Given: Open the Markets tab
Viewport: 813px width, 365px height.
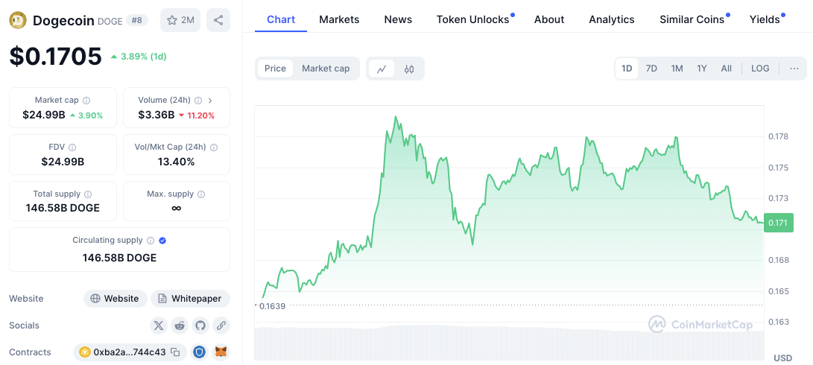Looking at the screenshot, I should coord(339,19).
